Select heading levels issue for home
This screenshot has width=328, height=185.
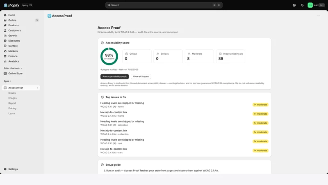click(x=184, y=105)
